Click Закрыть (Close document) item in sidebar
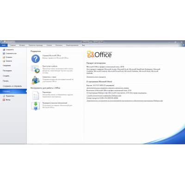The height and width of the screenshot is (185, 185). point(7,61)
